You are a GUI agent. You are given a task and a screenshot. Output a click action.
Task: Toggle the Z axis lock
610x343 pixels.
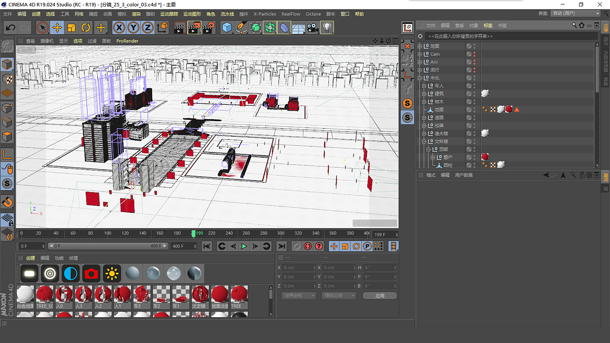pyautogui.click(x=148, y=28)
